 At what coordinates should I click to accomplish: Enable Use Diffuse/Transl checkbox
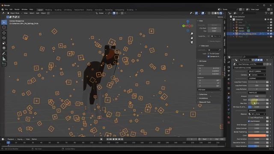[x=249, y=118]
